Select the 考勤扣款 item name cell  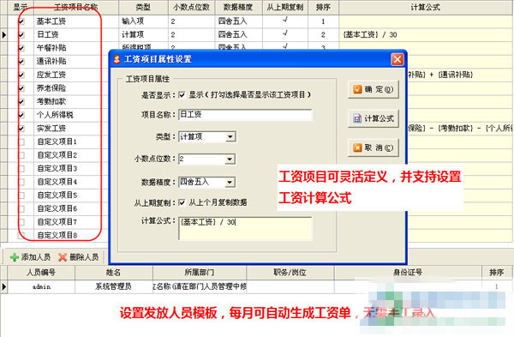(x=71, y=102)
